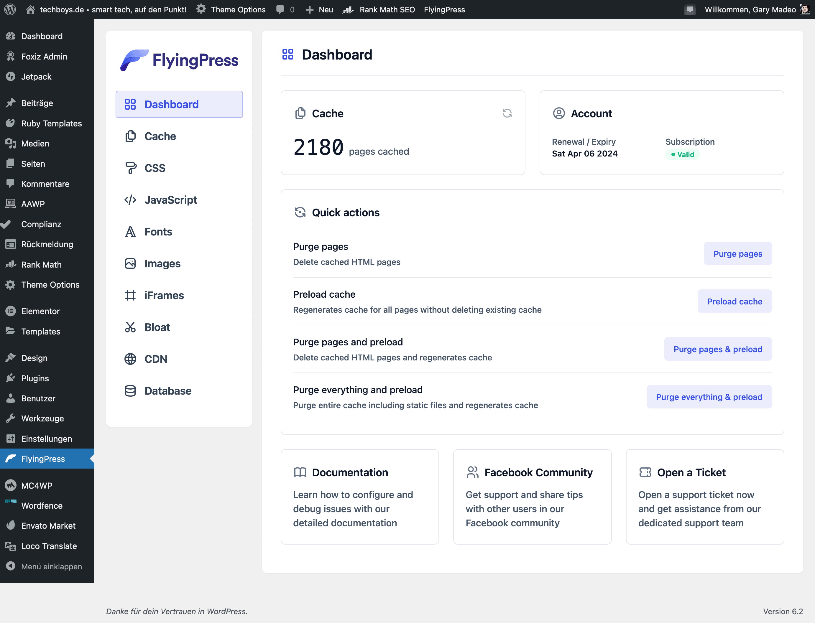Collapse menu via Menü einklappen
This screenshot has height=623, width=815.
click(x=47, y=567)
